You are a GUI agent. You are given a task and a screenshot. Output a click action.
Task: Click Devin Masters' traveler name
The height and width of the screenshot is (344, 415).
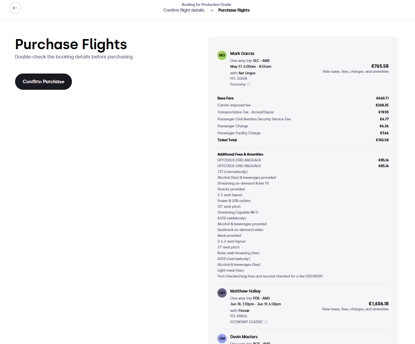(x=244, y=337)
